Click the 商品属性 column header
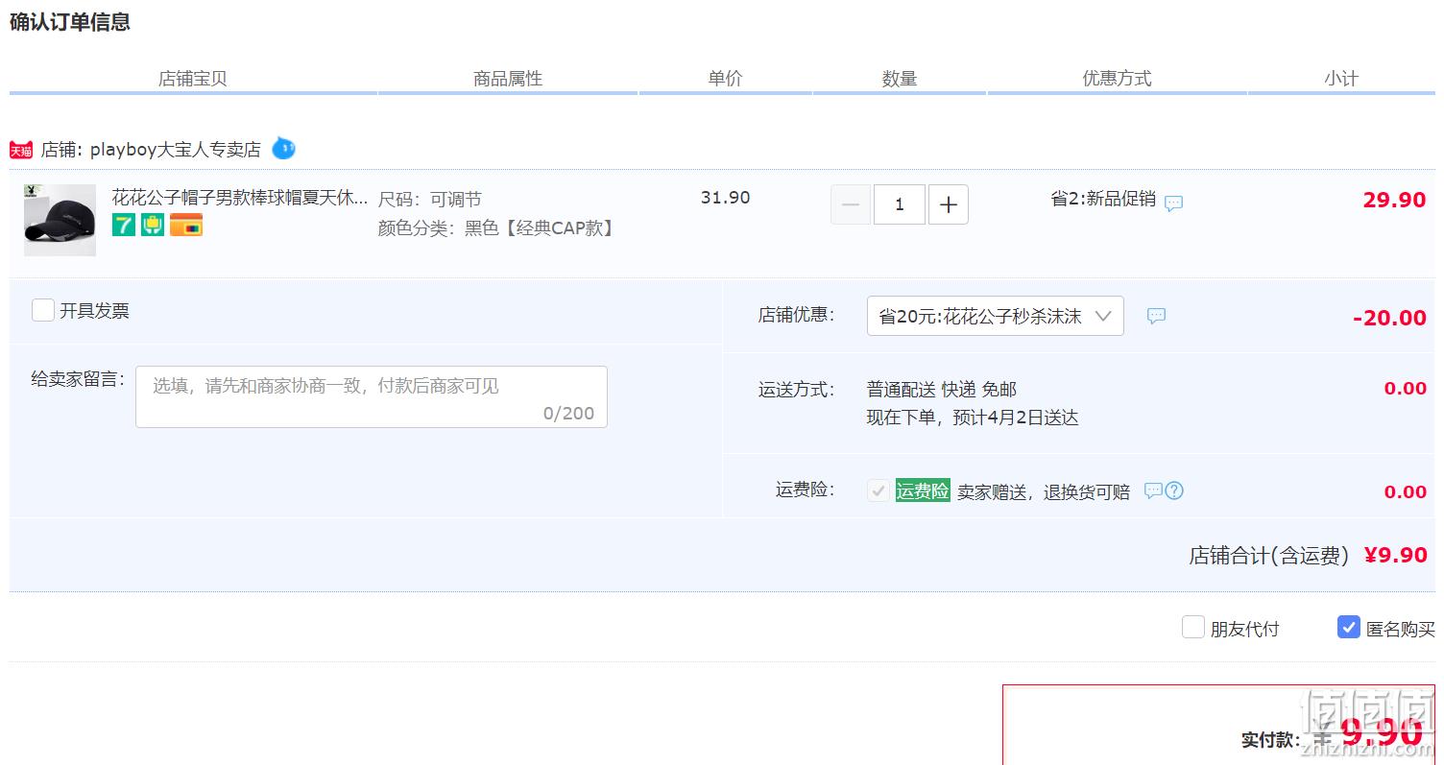This screenshot has height=765, width=1444. tap(508, 79)
